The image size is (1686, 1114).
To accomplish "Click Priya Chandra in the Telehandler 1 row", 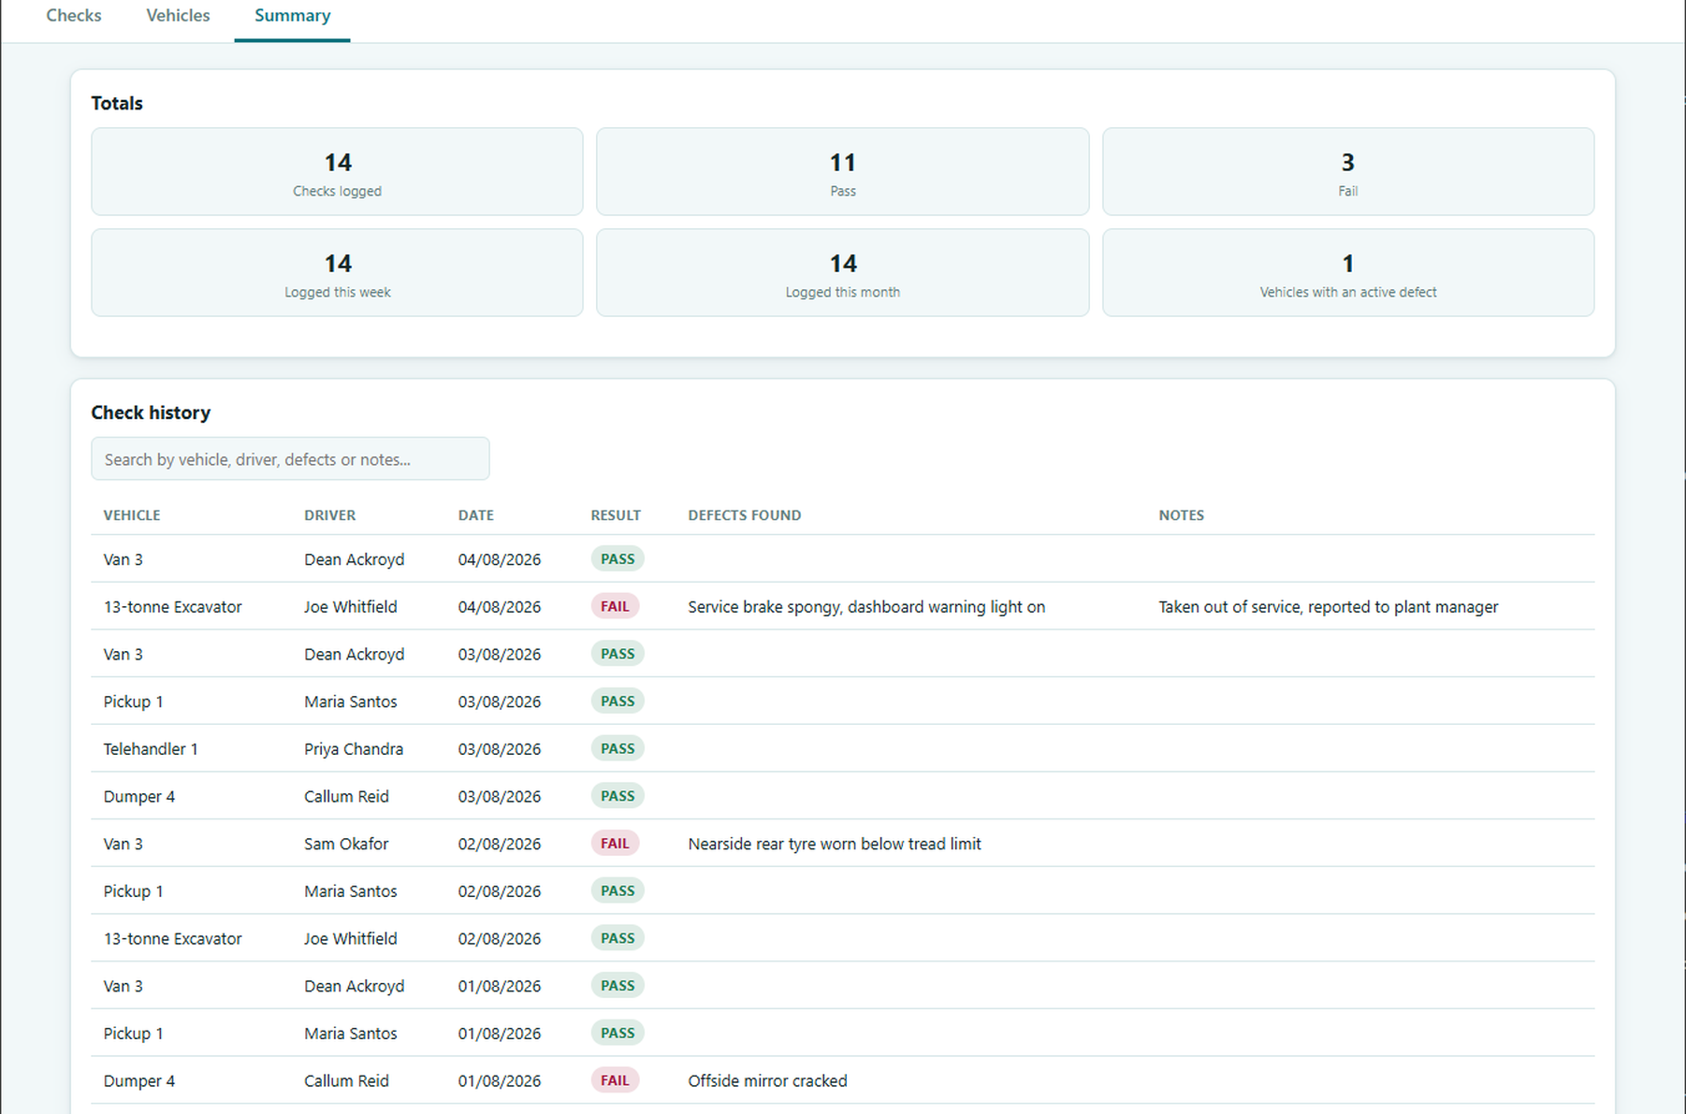I will pyautogui.click(x=354, y=749).
